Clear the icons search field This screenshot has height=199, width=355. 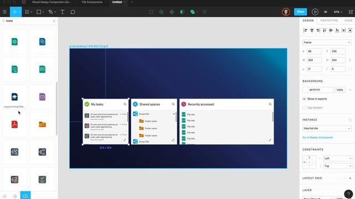[54, 21]
